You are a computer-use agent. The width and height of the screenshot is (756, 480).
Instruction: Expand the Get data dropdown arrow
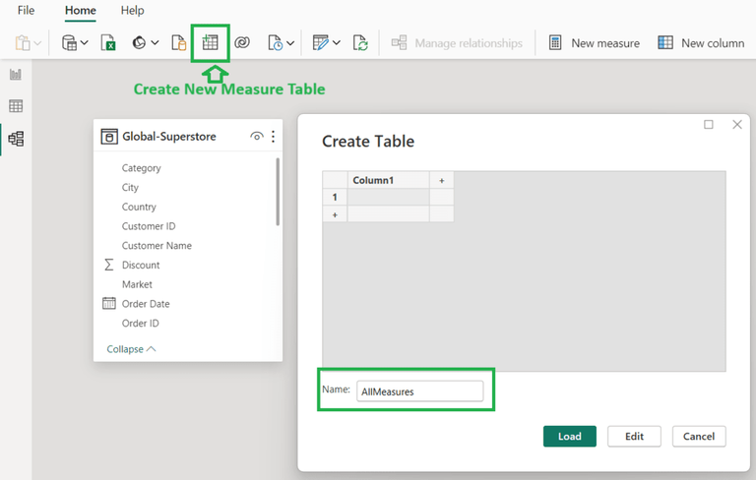click(85, 43)
